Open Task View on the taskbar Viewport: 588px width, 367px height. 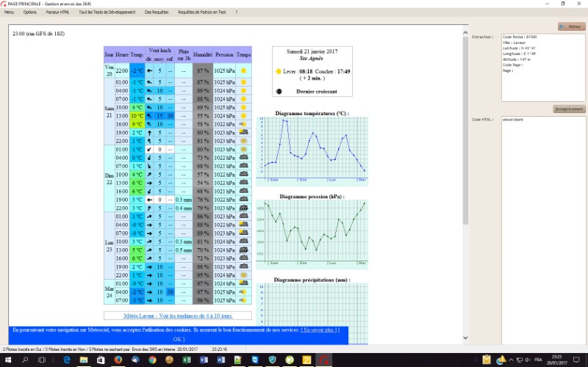42,360
